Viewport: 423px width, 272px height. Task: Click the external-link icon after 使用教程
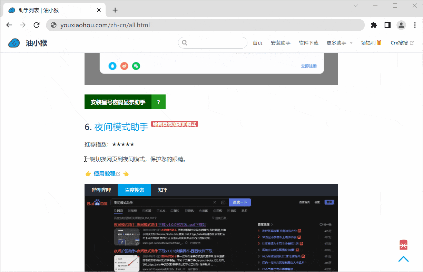click(x=118, y=174)
